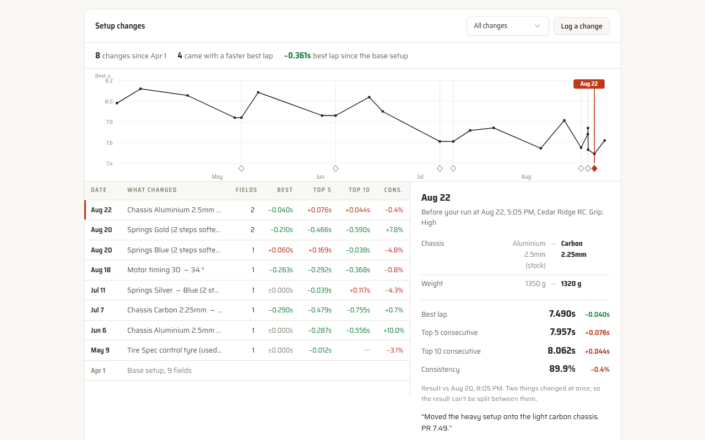Viewport: 705px width, 440px height.
Task: Click the TOP 5 column header
Action: click(x=322, y=190)
